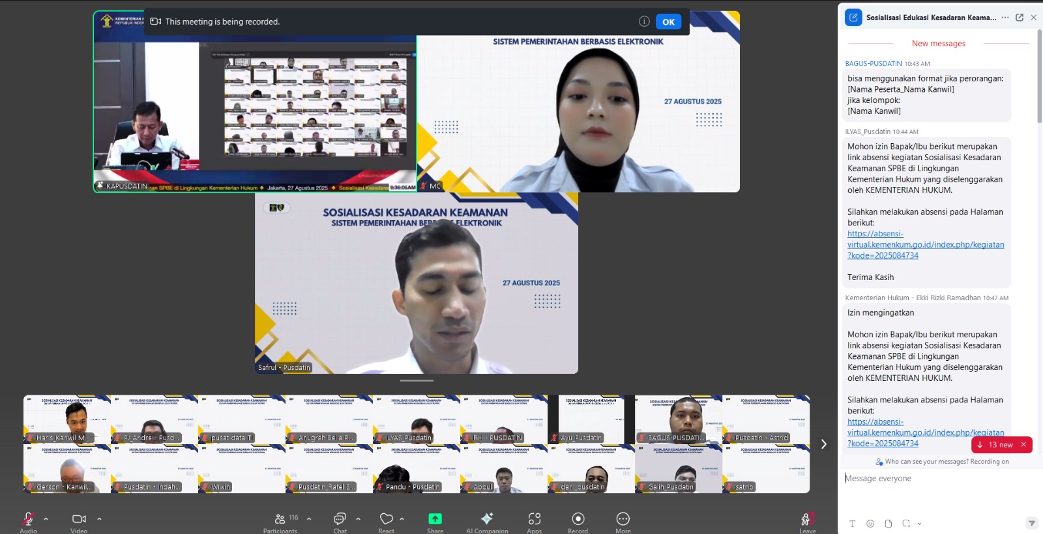Open the Share screen button
This screenshot has width=1043, height=534.
pos(435,520)
